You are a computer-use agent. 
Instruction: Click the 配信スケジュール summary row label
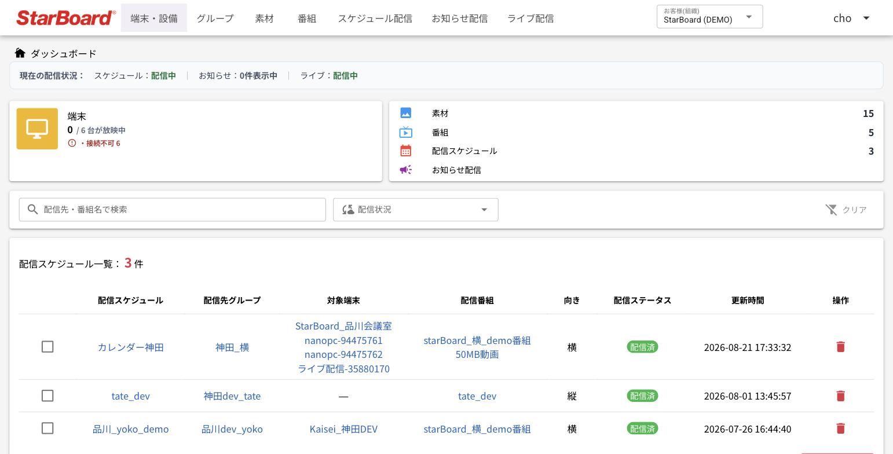tap(464, 151)
